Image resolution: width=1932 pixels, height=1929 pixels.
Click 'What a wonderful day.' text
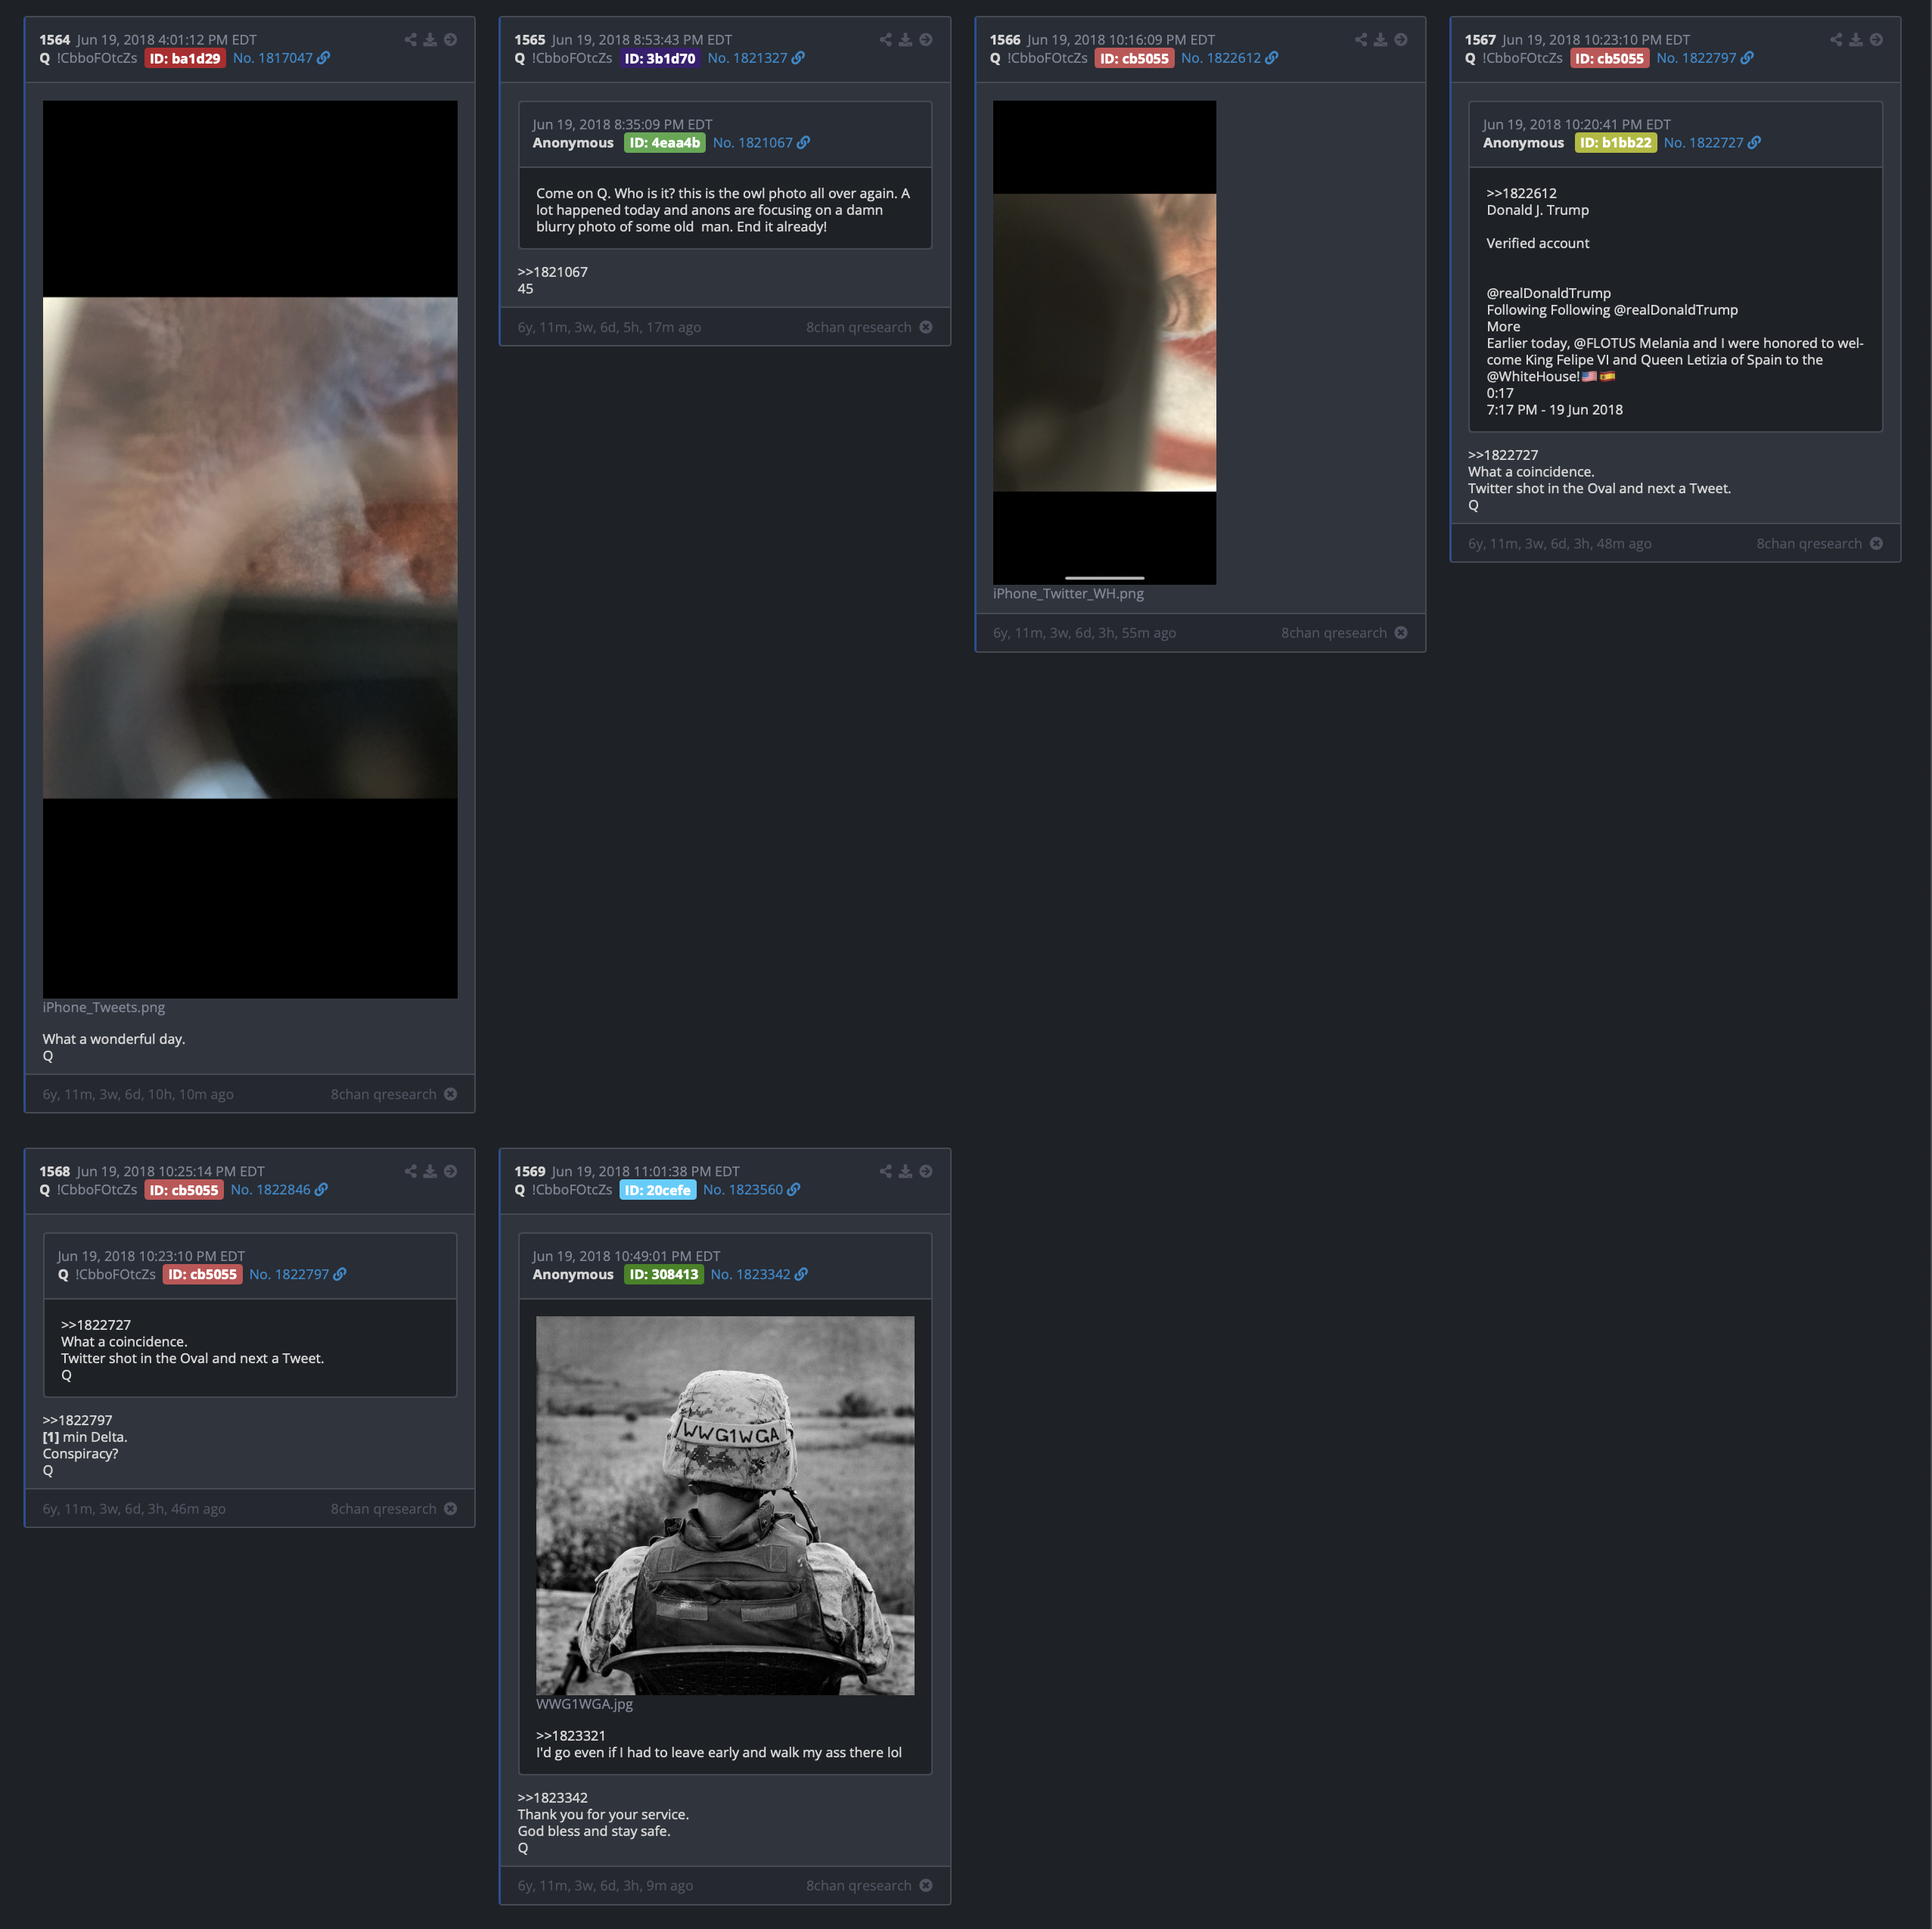point(114,1039)
